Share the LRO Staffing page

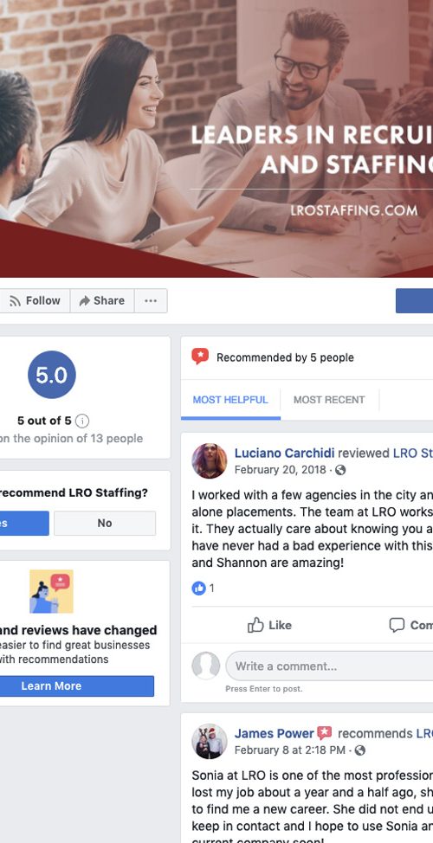tap(102, 300)
